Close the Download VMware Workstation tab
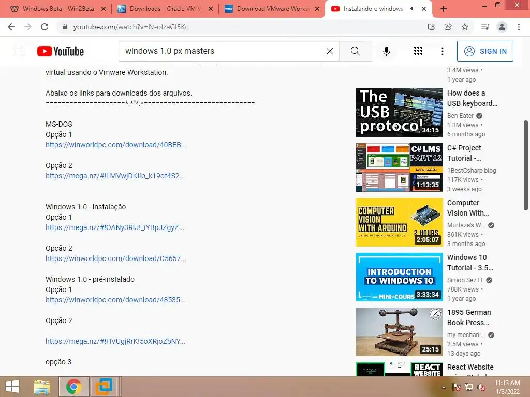Screen dimensions: 530x397 tap(317, 9)
